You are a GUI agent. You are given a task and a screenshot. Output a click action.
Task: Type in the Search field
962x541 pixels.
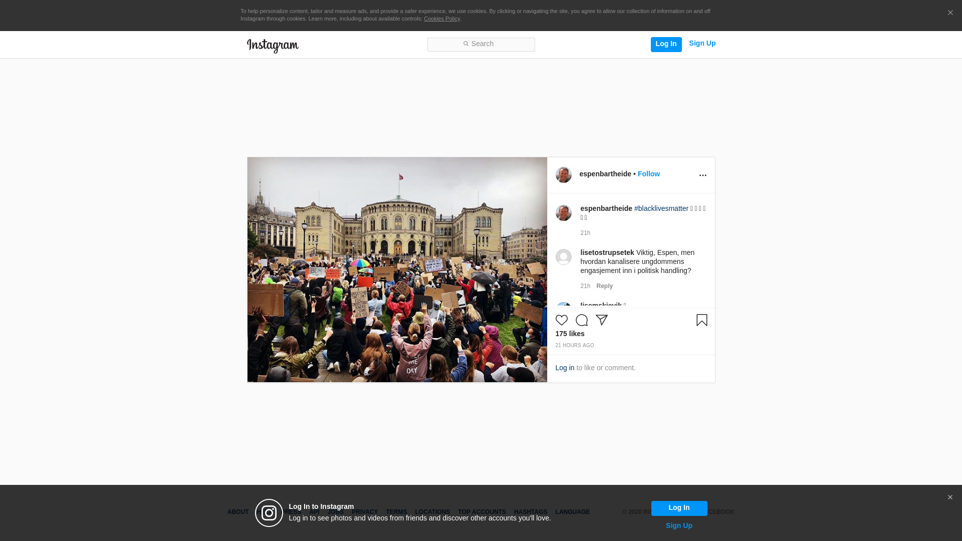click(481, 44)
